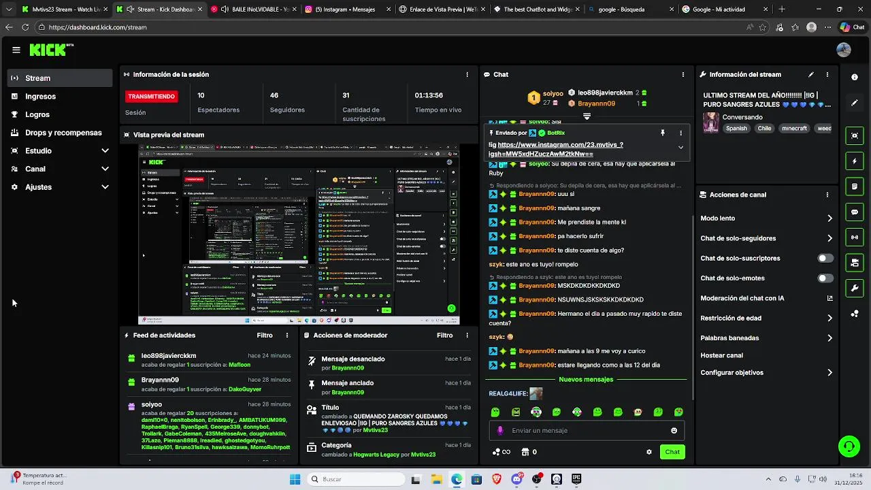Open Información de la sesión options menu
Viewport: 871px width, 490px height.
pyautogui.click(x=467, y=74)
